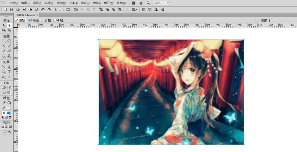Select the Zoom tool in Tools panel
Image resolution: width=297 pixels, height=152 pixels.
(9, 131)
